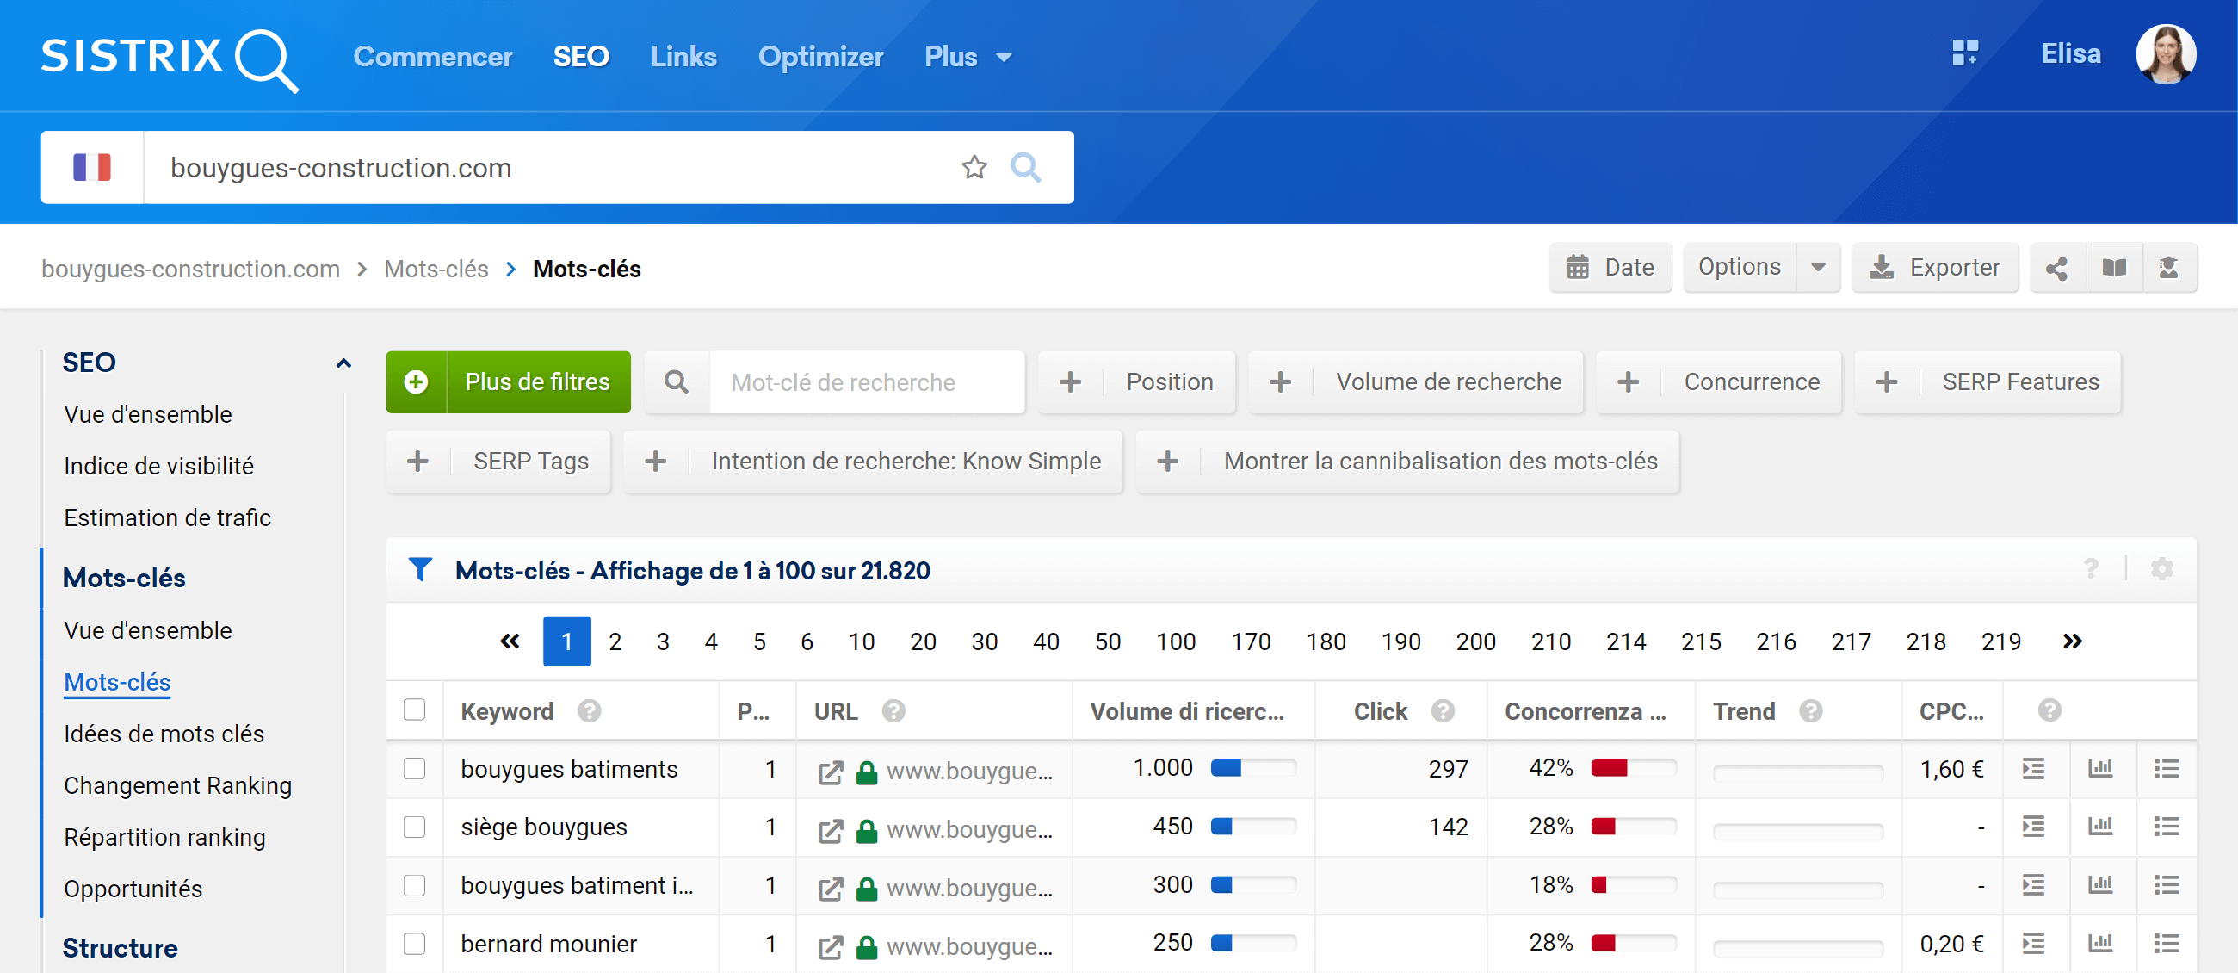Image resolution: width=2238 pixels, height=973 pixels.
Task: Bookmark the domain with the star icon
Action: click(974, 167)
